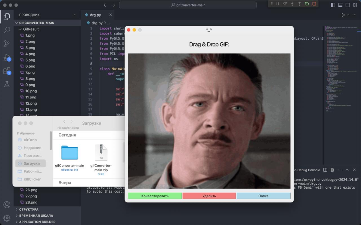Open the run options dropdown next to play button
This screenshot has width=361, height=225.
pos(348,15)
